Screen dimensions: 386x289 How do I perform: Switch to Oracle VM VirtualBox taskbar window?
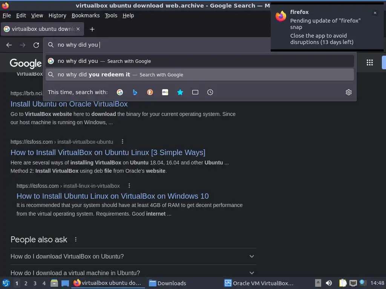259,283
